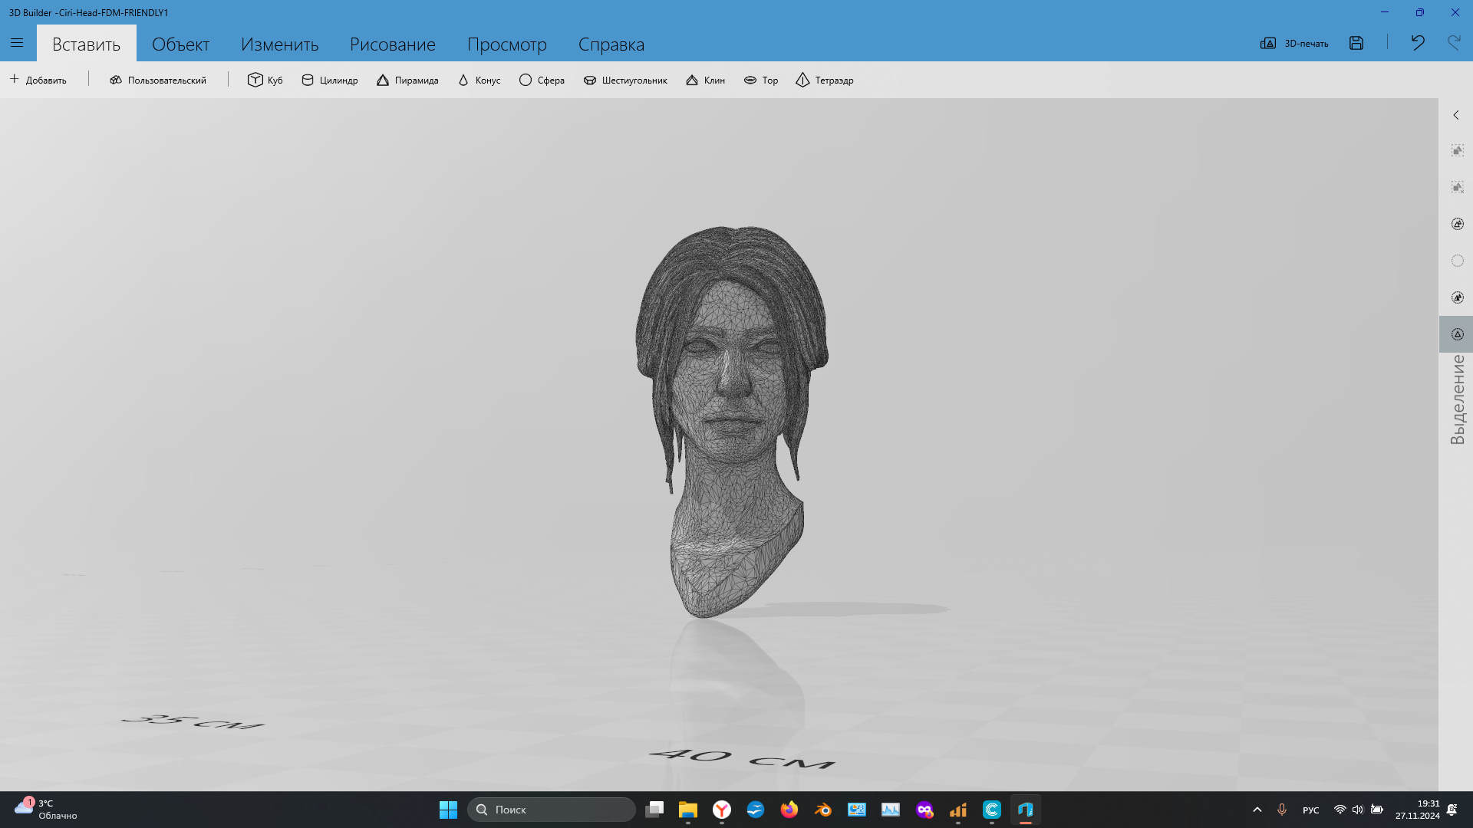Open Blender from the taskbar
Screen dimensions: 1473x828
click(822, 810)
